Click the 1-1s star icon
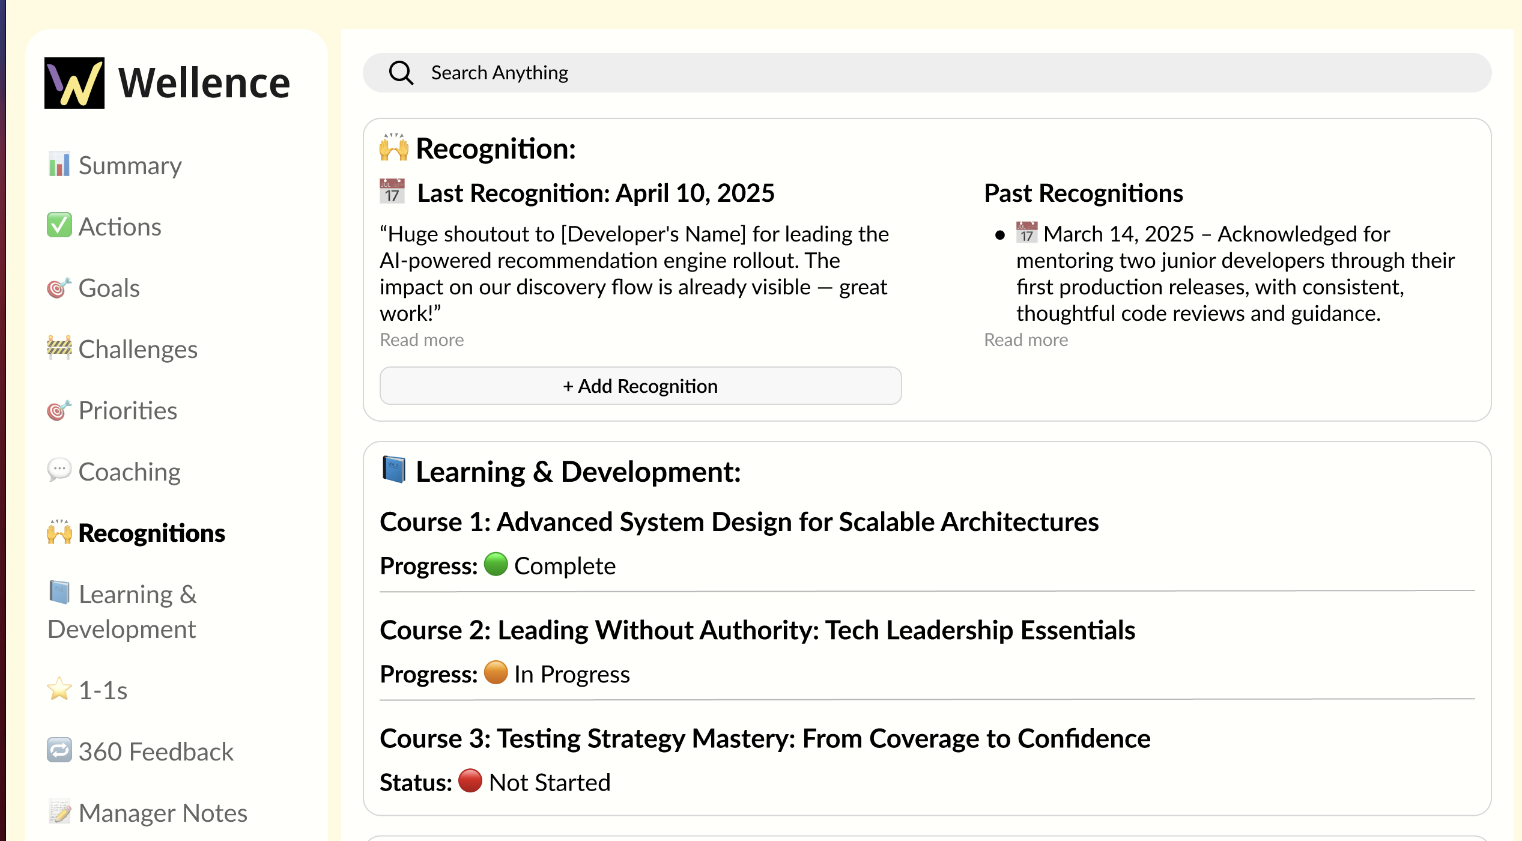The width and height of the screenshot is (1522, 841). pyautogui.click(x=59, y=689)
